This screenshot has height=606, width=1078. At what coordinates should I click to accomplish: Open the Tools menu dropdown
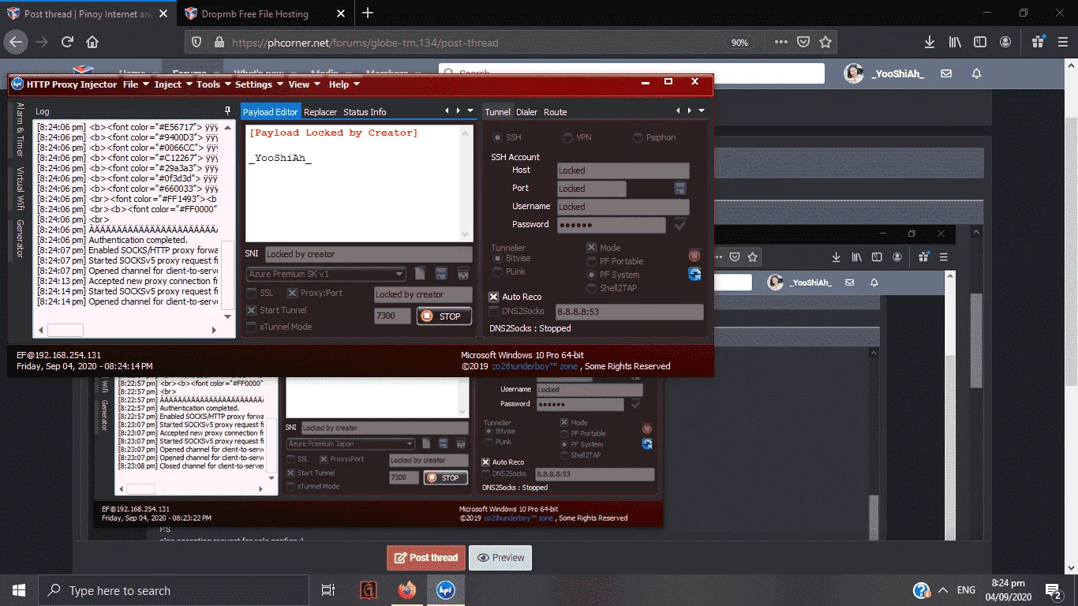pos(212,84)
